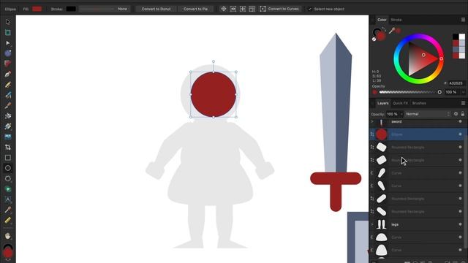Hide the legs layer
This screenshot has height=263, width=468.
click(x=460, y=224)
